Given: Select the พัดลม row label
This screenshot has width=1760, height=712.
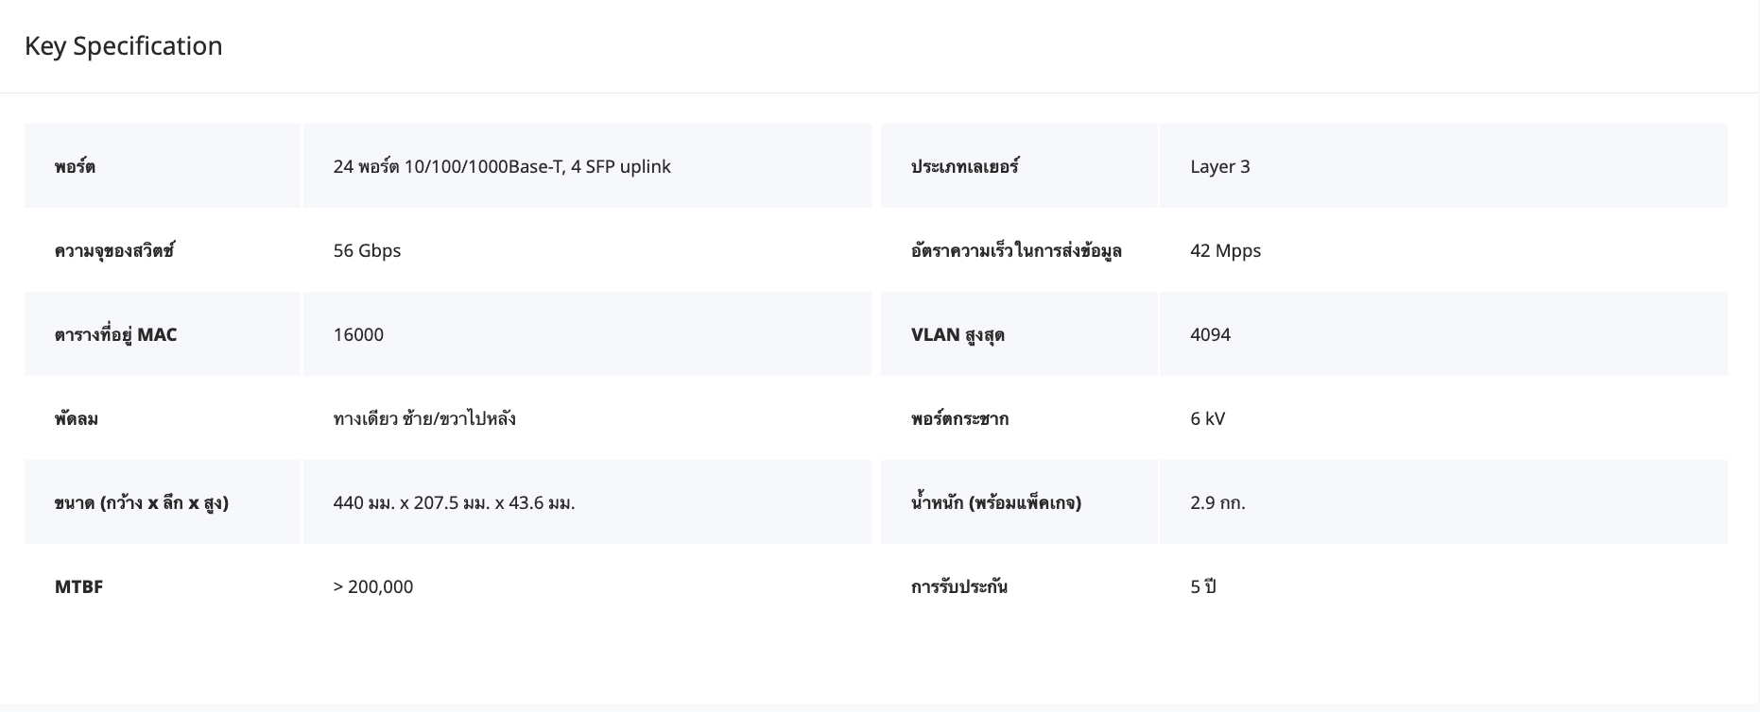Looking at the screenshot, I should click(77, 418).
